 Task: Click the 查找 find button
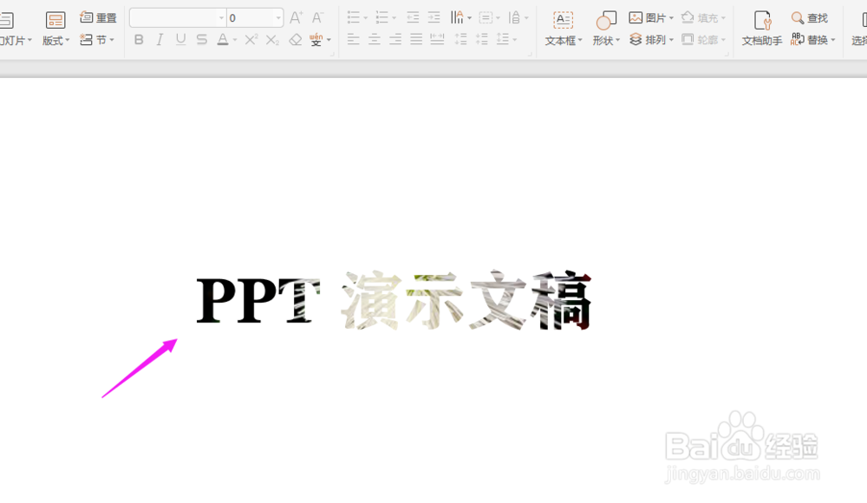[x=810, y=17]
